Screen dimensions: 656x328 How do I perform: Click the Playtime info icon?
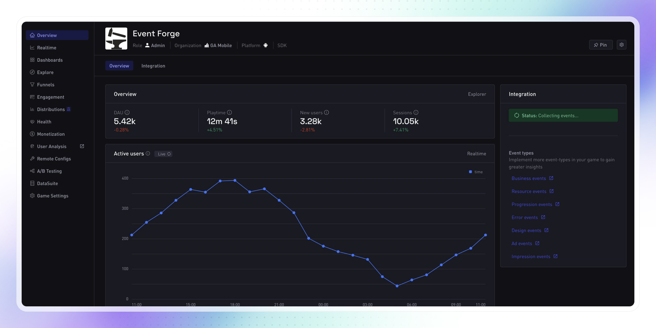[x=230, y=113]
